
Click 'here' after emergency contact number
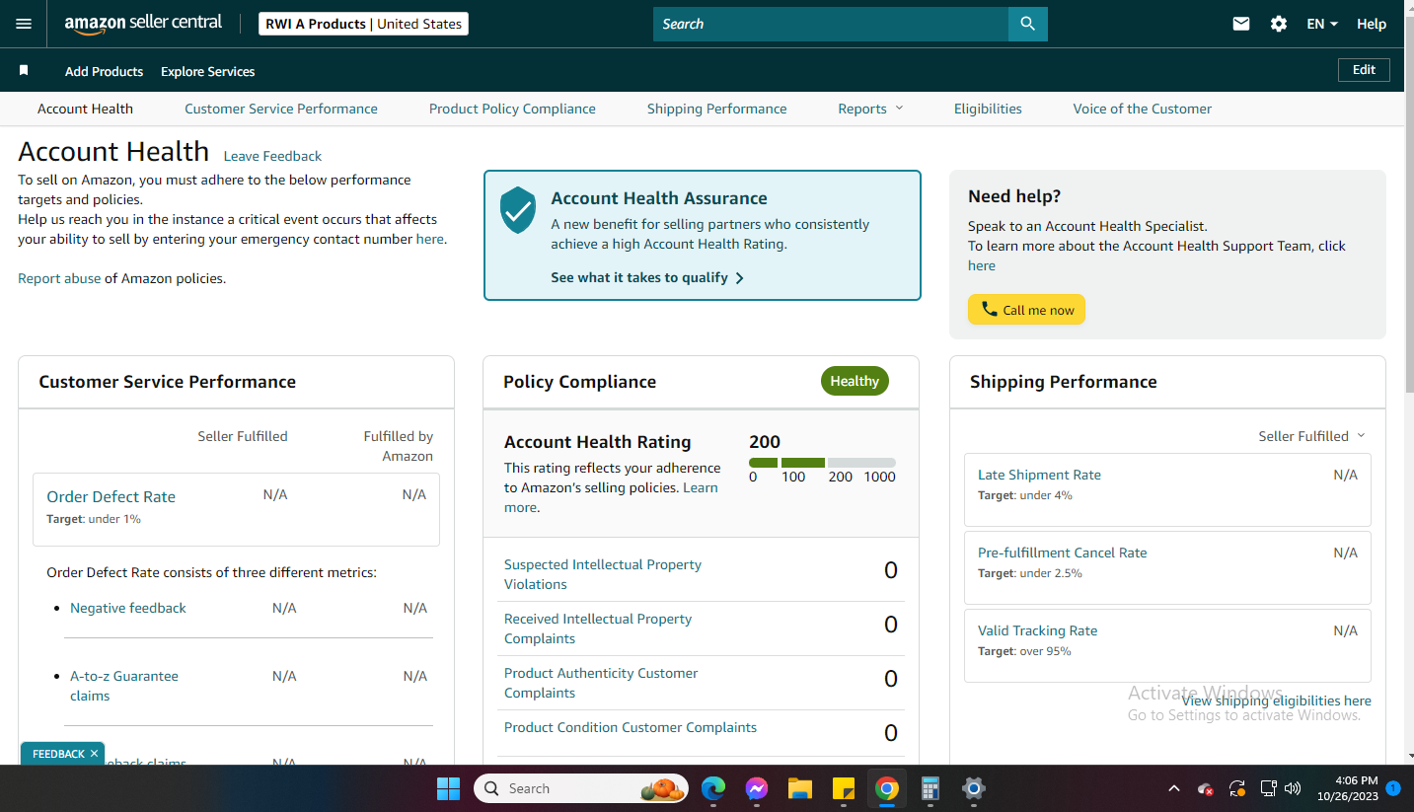(429, 239)
